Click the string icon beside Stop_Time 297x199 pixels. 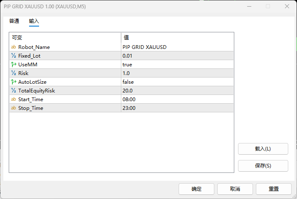coord(14,108)
